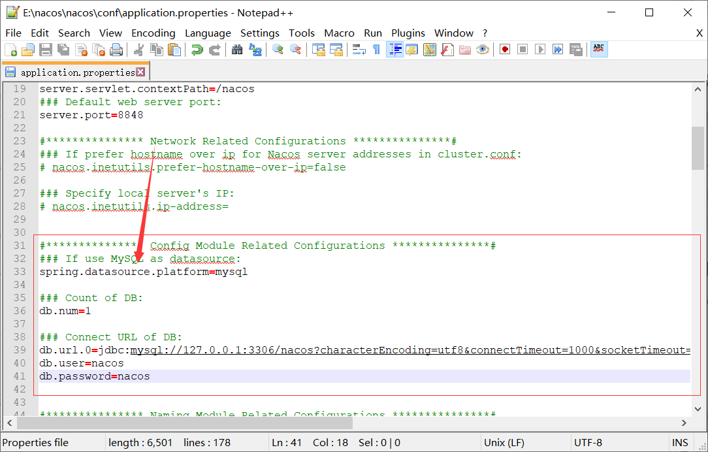Screen dimensions: 708x452
Task: Undo the last edit with green arrow
Action: point(197,49)
